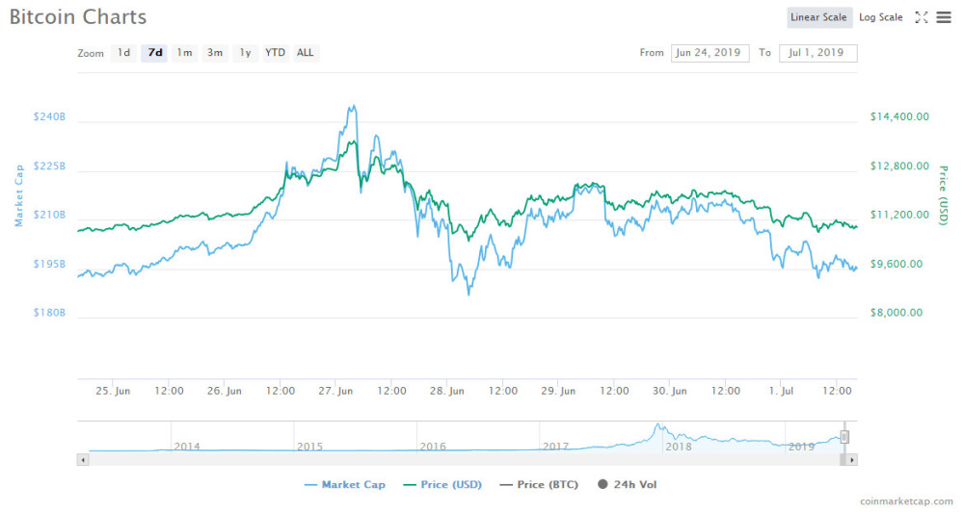Click the $225B market cap axis label

tap(49, 166)
